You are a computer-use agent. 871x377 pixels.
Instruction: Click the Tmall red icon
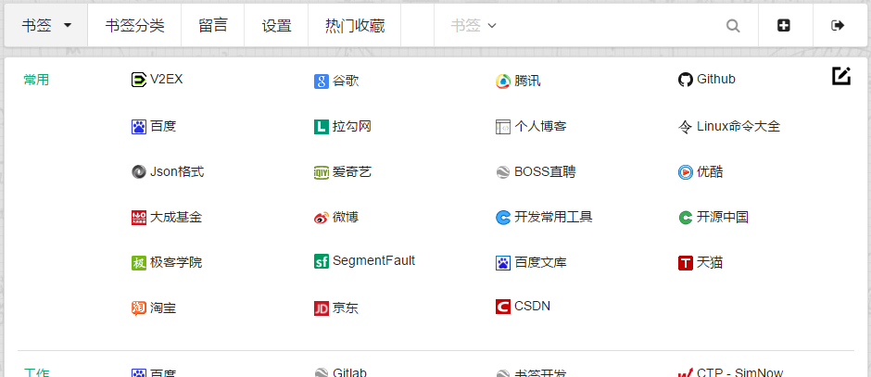click(686, 264)
